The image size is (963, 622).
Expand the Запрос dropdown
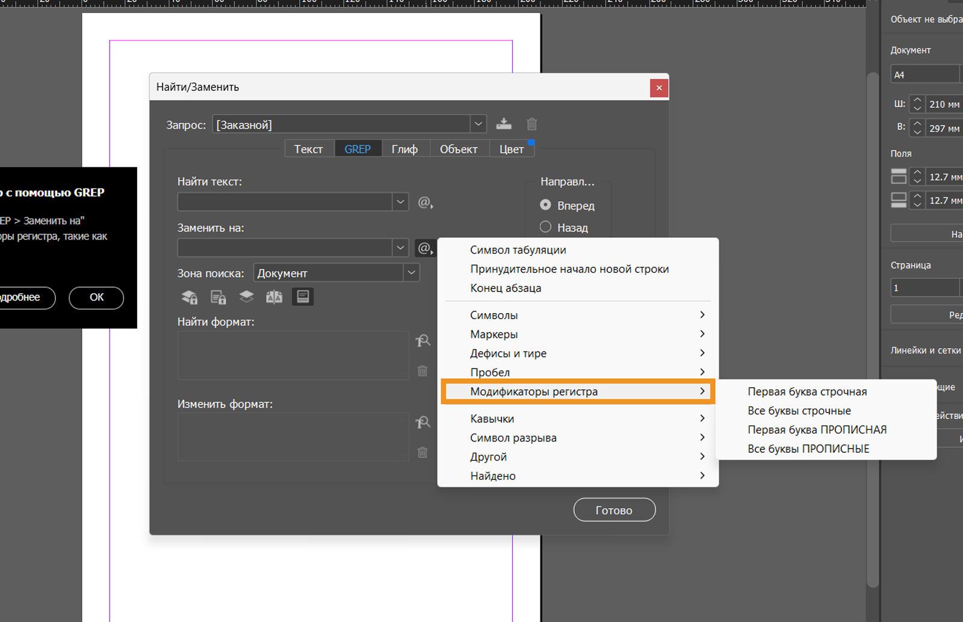pos(478,124)
